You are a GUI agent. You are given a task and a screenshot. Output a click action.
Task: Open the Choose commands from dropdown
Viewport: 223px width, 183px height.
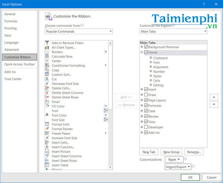79,32
